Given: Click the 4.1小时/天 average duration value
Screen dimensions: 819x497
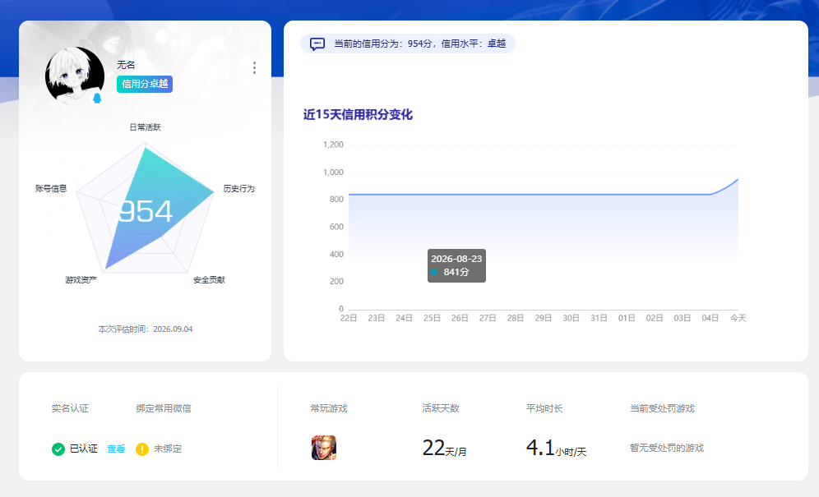Looking at the screenshot, I should [556, 448].
